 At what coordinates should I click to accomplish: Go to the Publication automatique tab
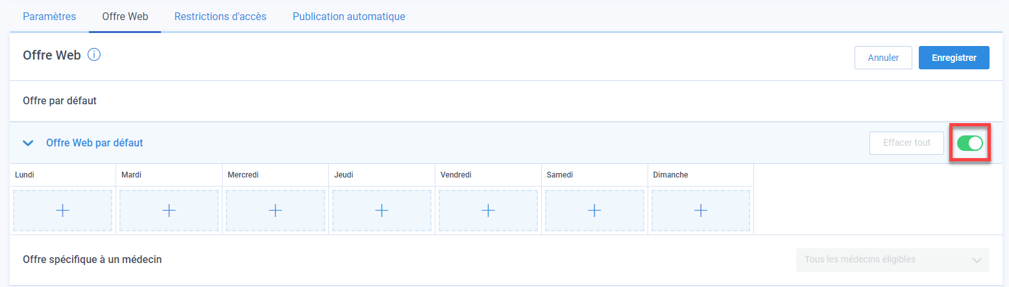point(349,16)
